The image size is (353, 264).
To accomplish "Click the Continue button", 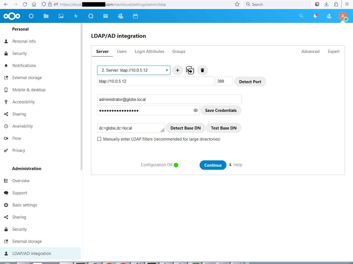I will click(213, 165).
